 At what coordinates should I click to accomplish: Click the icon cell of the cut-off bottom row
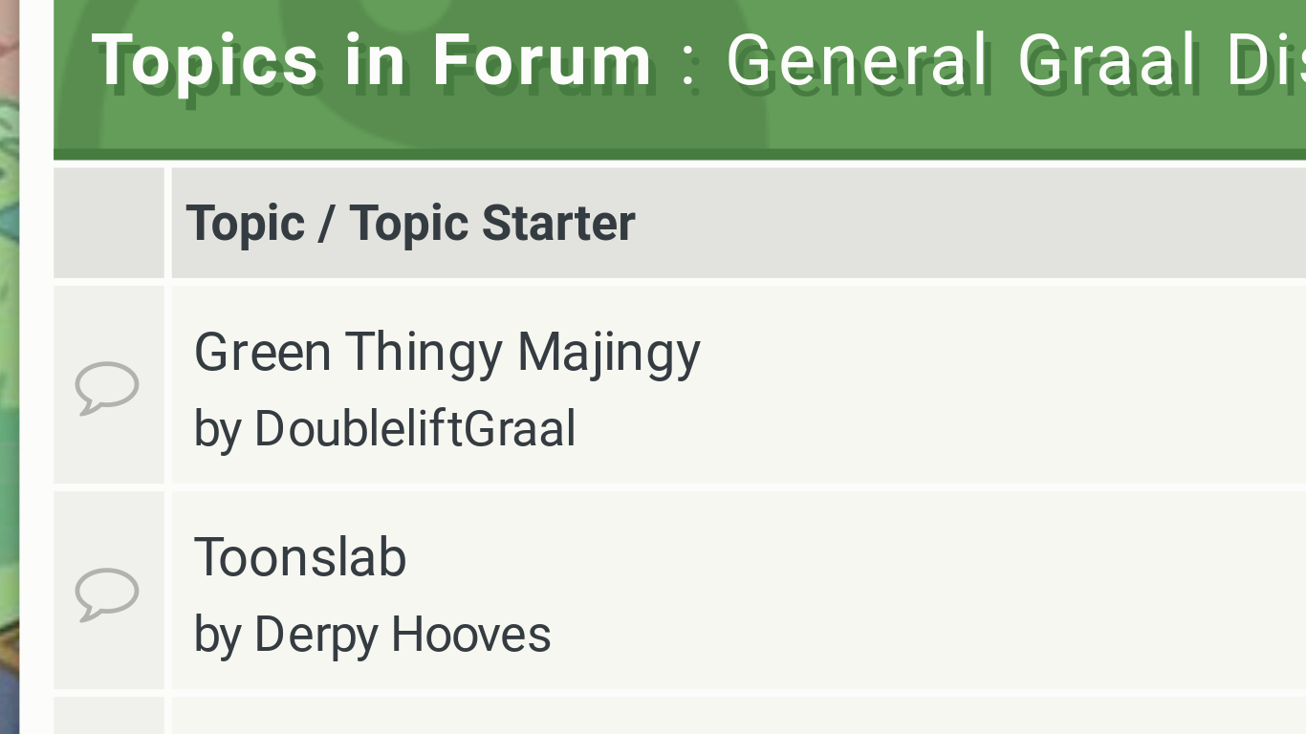pos(109,717)
